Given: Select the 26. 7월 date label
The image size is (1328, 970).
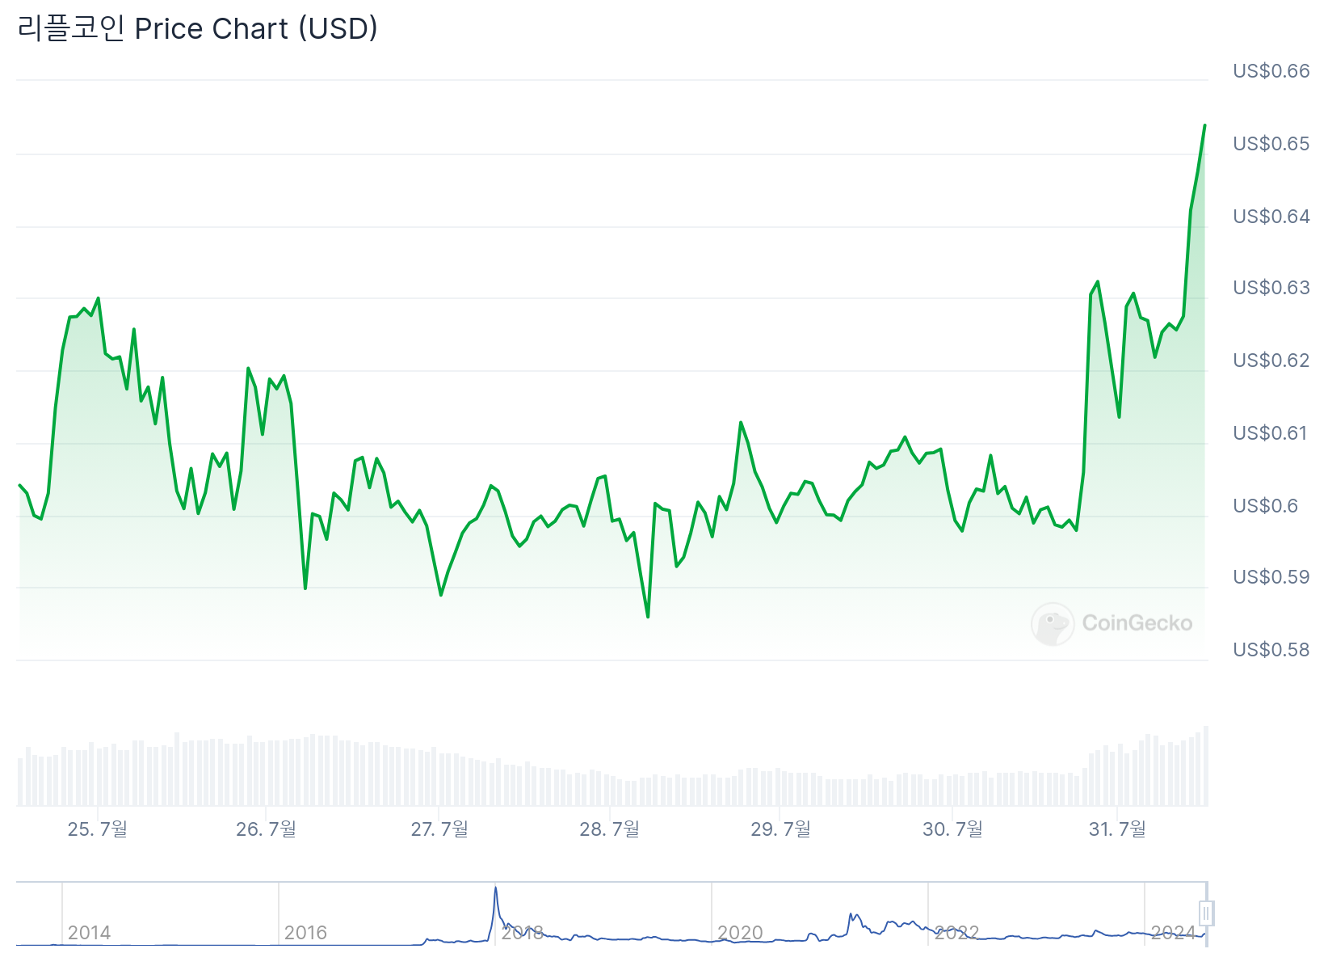Looking at the screenshot, I should (x=267, y=829).
